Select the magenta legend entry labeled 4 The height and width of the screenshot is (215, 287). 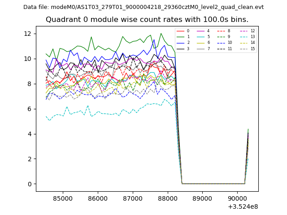pyautogui.click(x=200, y=31)
